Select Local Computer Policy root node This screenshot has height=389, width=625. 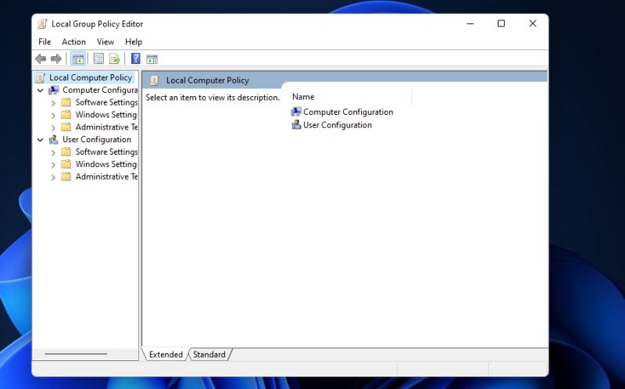click(x=90, y=78)
